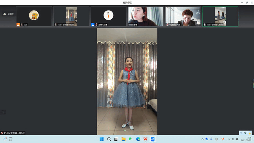The width and height of the screenshot is (254, 143).
Task: Select the green-bordered active speaker thumbnail
Action: point(220,16)
